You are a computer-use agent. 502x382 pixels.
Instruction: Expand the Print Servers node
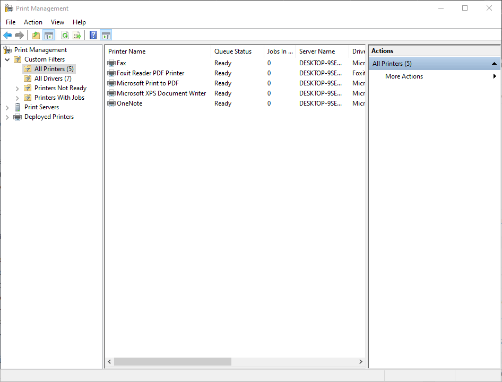[x=7, y=108]
